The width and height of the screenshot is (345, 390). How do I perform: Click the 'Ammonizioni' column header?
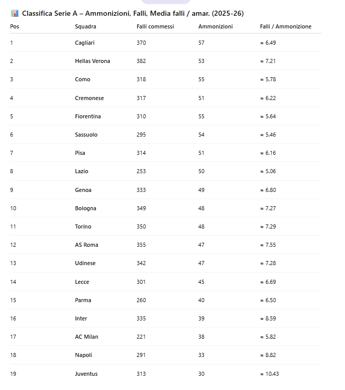tap(216, 26)
